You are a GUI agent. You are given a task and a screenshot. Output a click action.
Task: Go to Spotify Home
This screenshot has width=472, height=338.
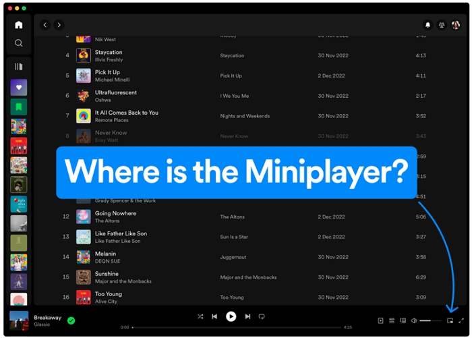coord(19,25)
